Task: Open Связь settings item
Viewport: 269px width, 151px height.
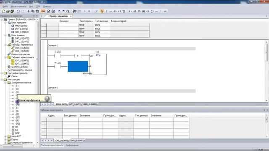Action: (14, 76)
